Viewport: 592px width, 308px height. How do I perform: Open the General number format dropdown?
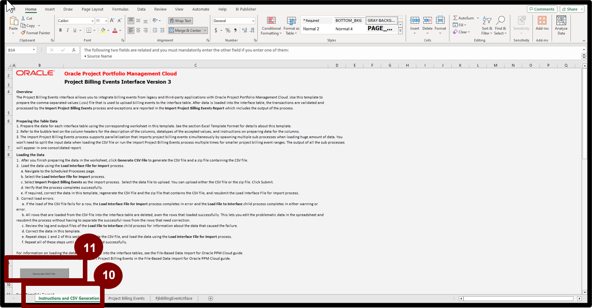click(x=253, y=21)
